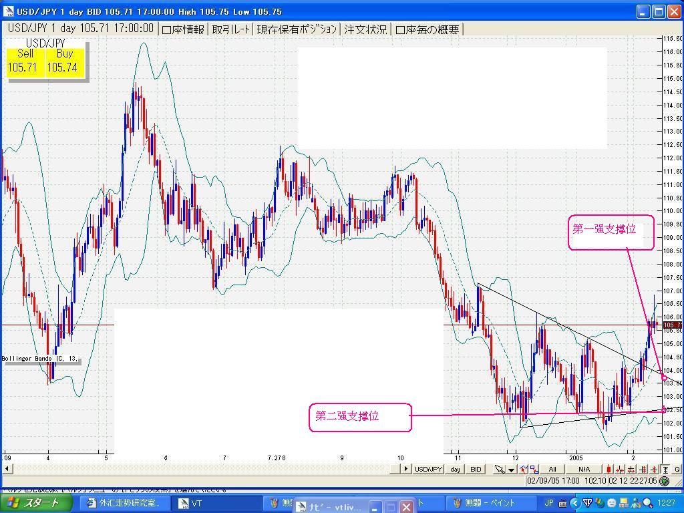684x513 pixels.
Task: Click the green connection status indicator
Action: 664,481
